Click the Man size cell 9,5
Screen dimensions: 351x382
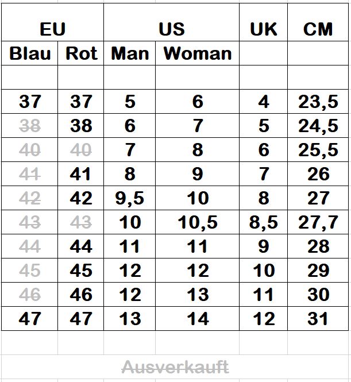pos(130,198)
